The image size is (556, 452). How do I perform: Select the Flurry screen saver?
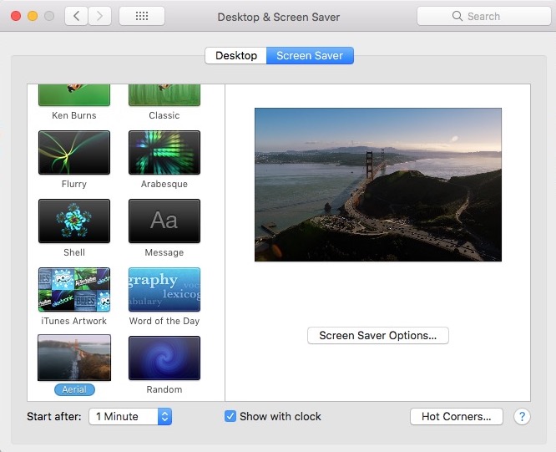point(74,152)
